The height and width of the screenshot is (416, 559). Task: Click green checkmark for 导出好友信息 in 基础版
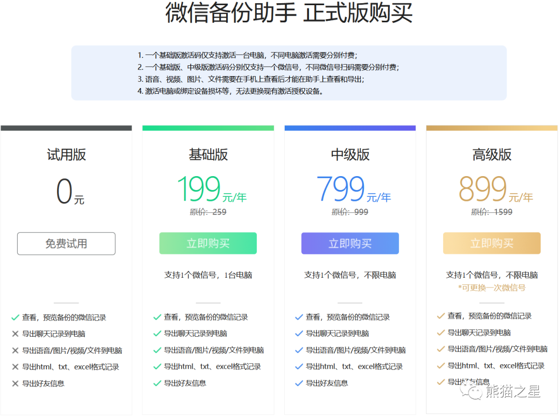click(157, 383)
